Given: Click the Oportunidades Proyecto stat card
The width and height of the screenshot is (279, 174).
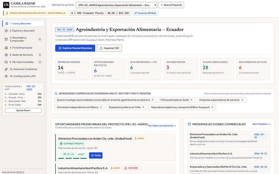Looking at the screenshot, I should [x=108, y=69].
